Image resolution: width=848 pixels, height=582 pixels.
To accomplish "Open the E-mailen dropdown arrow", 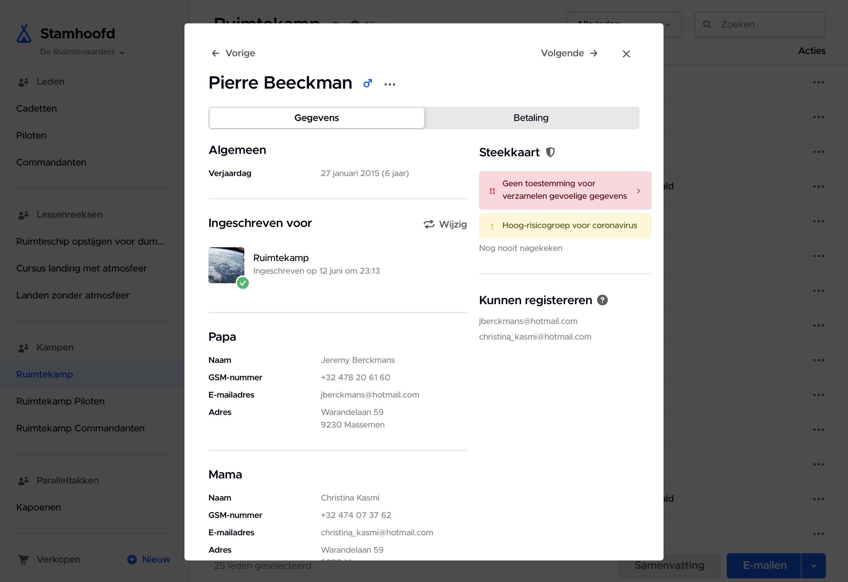I will tap(813, 566).
